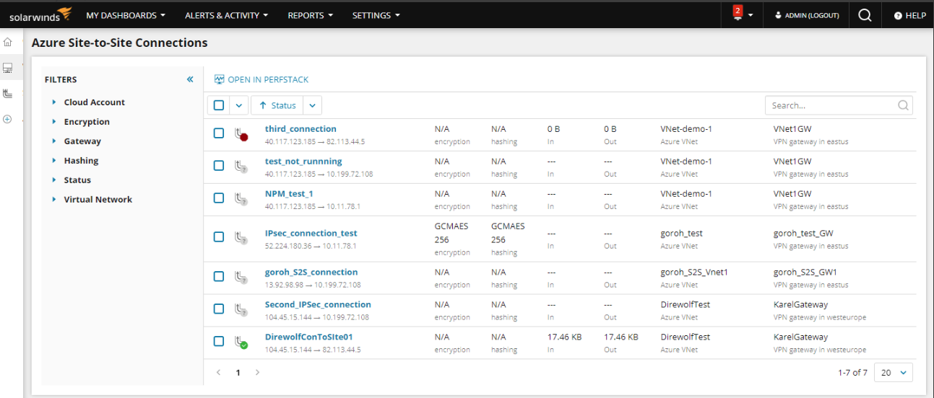
Task: Click the 17.46 KB In value
Action: point(565,337)
